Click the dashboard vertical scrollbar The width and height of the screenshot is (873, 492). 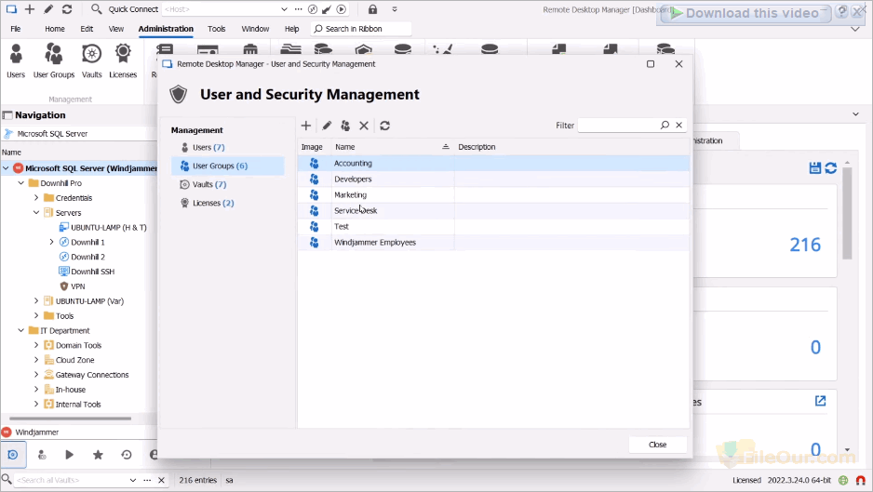(x=847, y=213)
